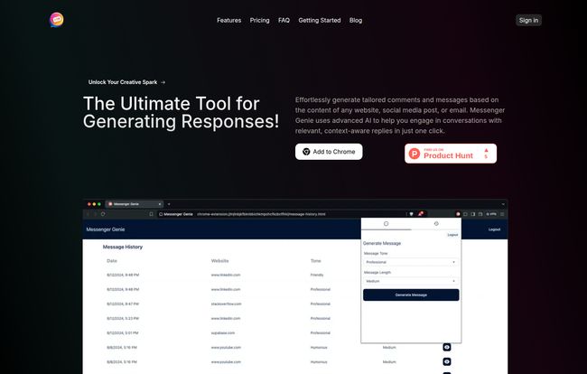587x374 pixels.
Task: Close the Messenger Genie browser tab
Action: (160, 204)
